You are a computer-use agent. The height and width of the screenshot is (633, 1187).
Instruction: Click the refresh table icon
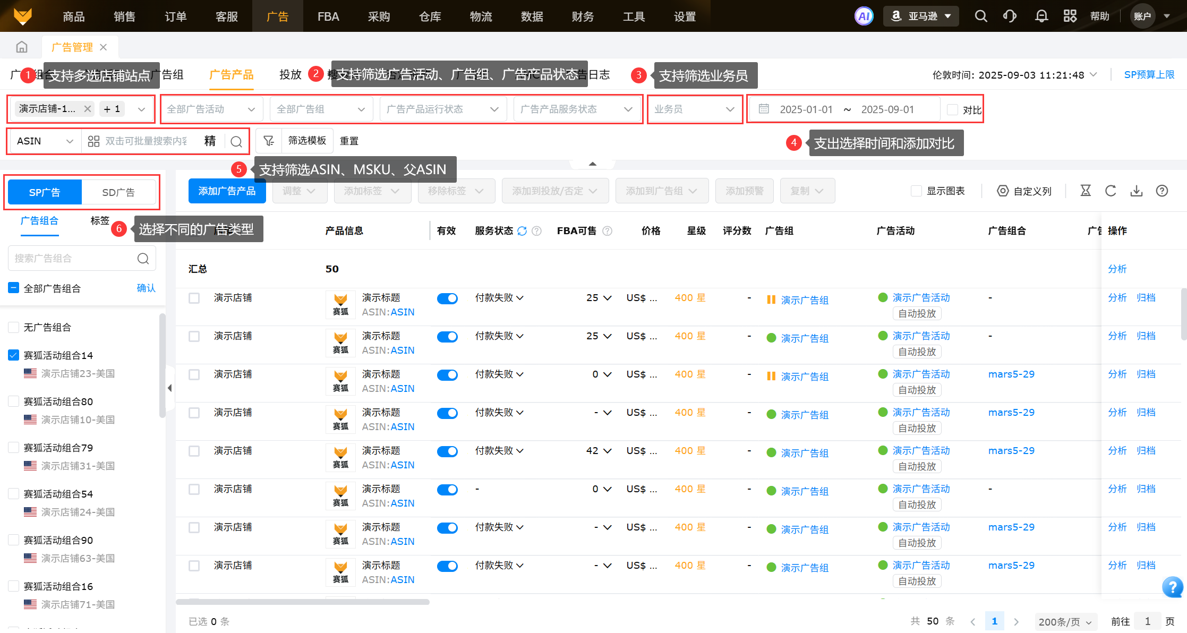1111,191
